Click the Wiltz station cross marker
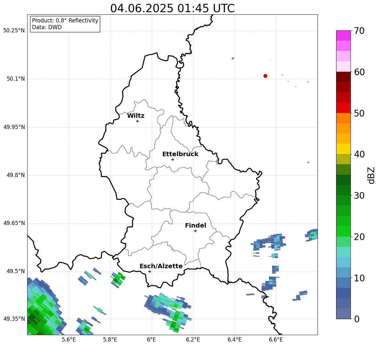The height and width of the screenshot is (346, 379). [x=138, y=121]
